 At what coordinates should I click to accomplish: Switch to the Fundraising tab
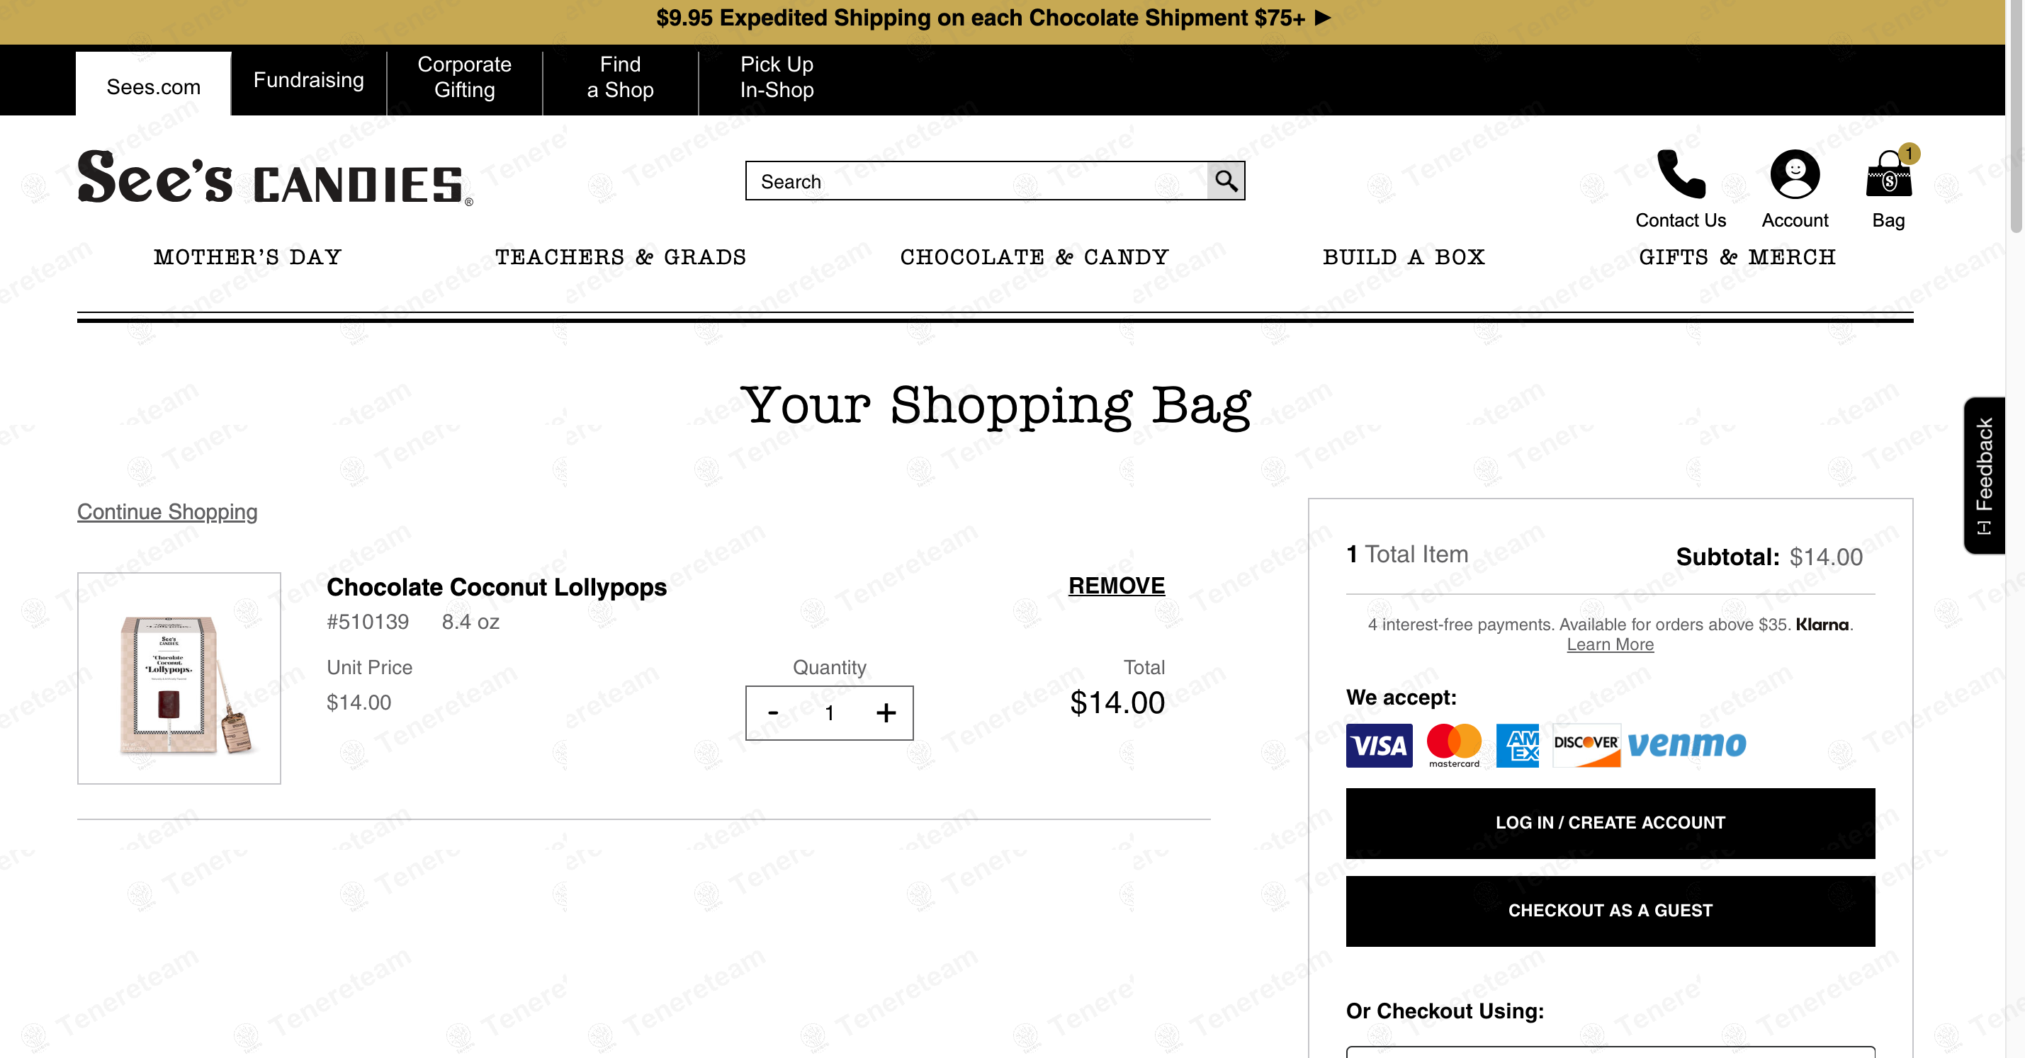click(308, 80)
